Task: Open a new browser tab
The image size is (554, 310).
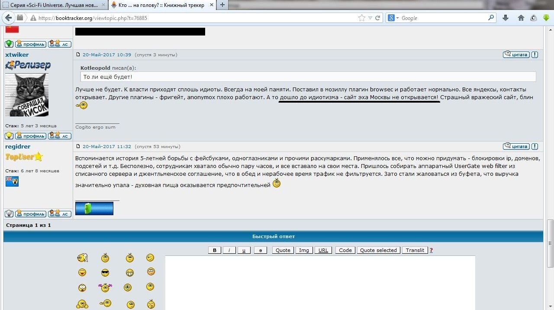Action: click(x=222, y=5)
